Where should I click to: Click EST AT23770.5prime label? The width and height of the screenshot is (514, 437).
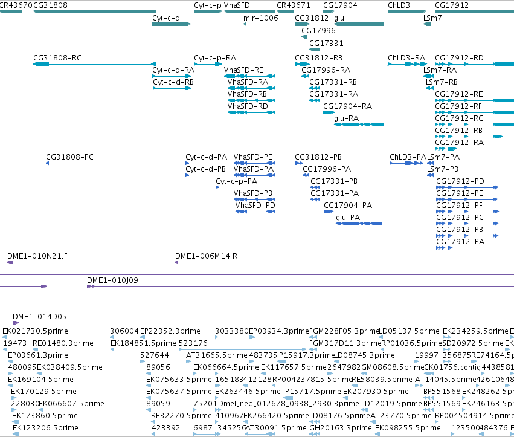coord(401,416)
